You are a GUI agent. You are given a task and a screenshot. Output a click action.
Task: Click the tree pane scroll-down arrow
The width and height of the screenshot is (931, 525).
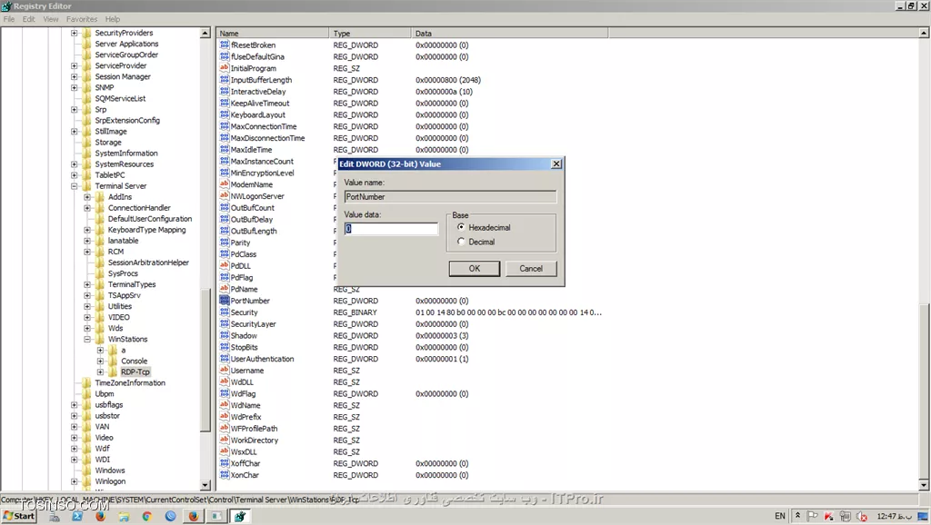205,485
